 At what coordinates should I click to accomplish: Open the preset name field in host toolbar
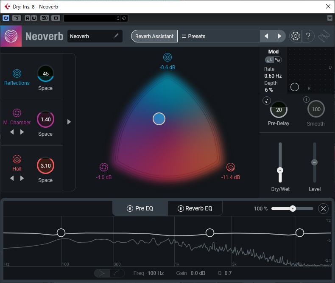(x=90, y=18)
